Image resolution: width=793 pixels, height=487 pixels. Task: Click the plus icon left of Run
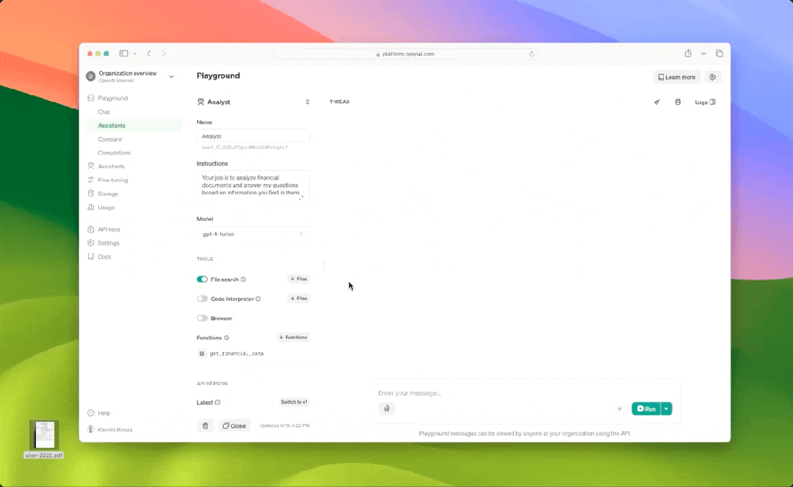[620, 409]
